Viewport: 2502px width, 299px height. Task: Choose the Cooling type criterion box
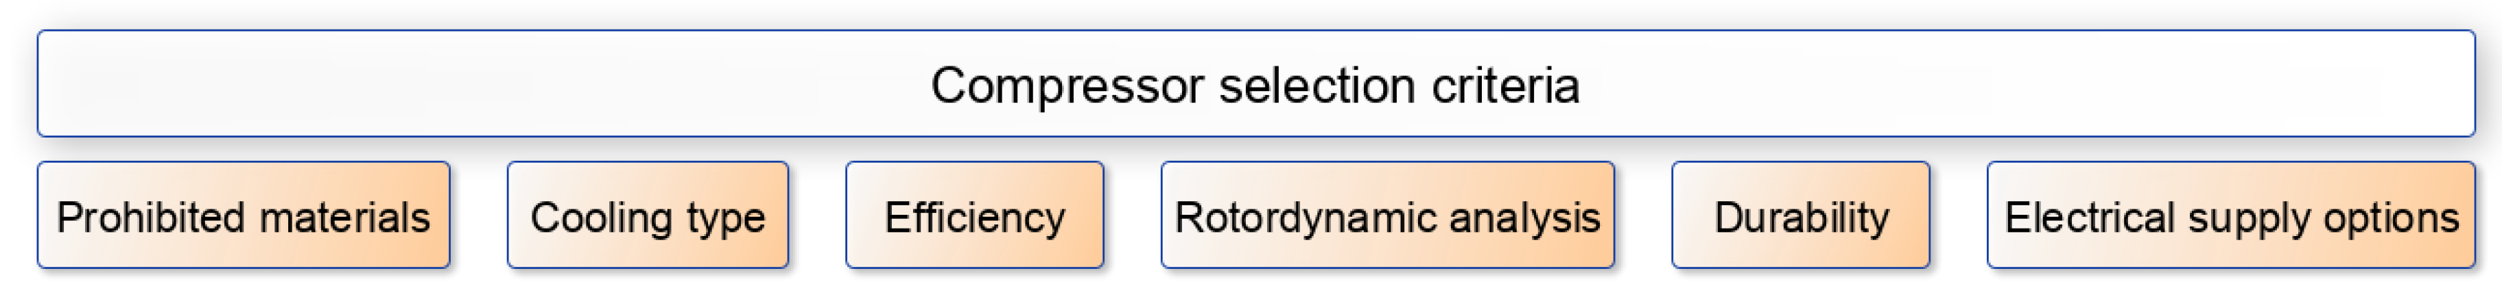(647, 215)
